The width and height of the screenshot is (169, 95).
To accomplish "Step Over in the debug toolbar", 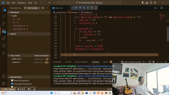I will click(80, 8).
